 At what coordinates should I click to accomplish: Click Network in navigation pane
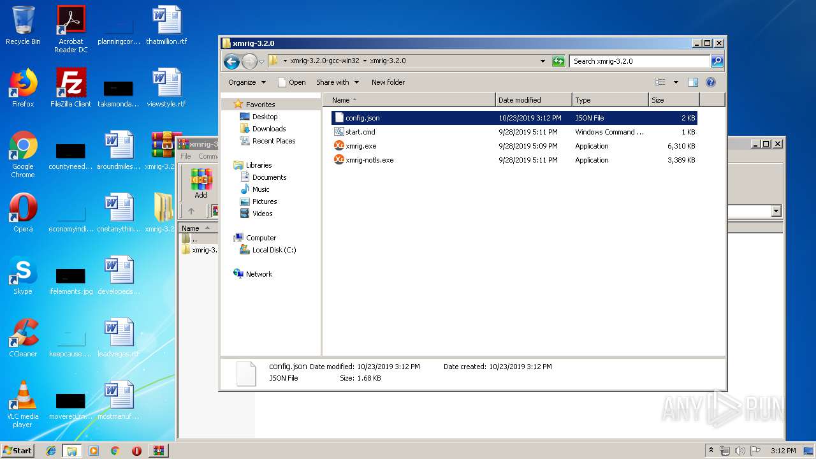[253, 274]
